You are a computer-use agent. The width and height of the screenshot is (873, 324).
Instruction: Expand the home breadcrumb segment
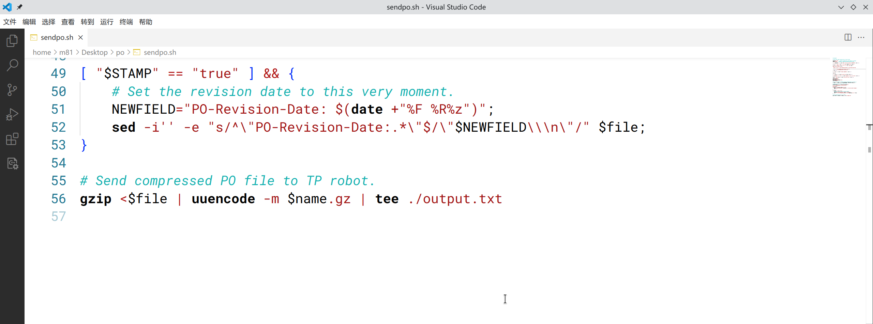pos(42,52)
